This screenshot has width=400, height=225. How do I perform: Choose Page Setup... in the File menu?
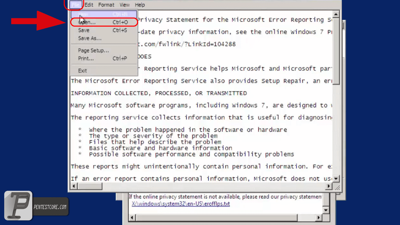coord(104,50)
